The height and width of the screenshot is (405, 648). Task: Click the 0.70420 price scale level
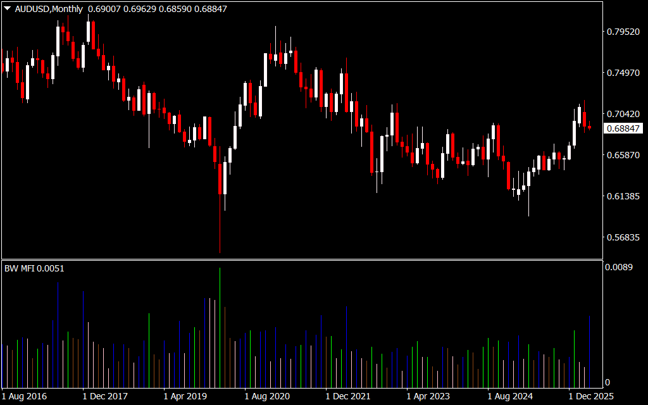tap(623, 114)
